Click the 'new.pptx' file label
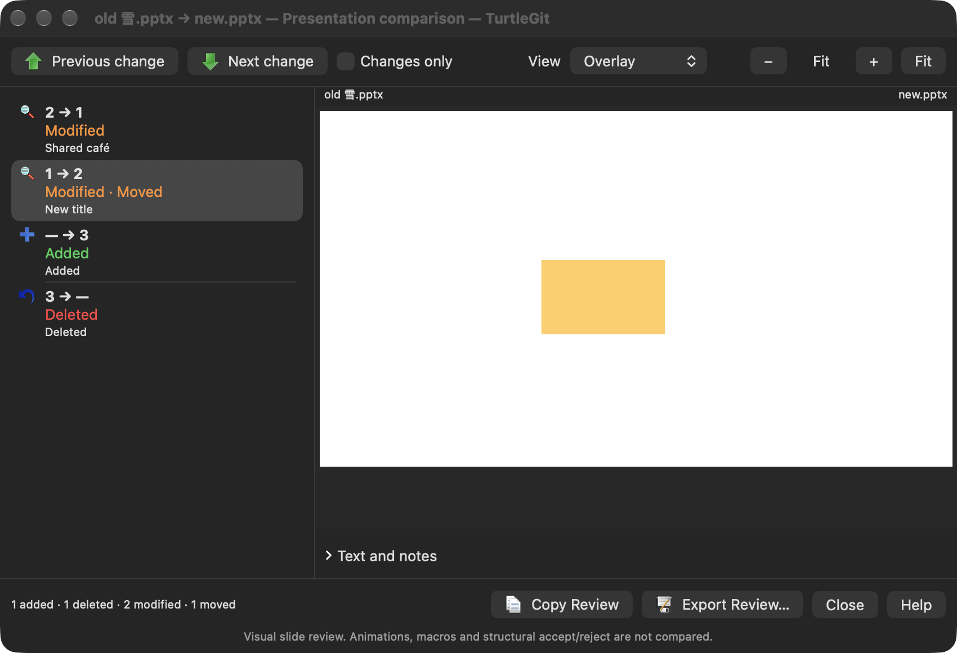This screenshot has width=957, height=653. pyautogui.click(x=923, y=95)
